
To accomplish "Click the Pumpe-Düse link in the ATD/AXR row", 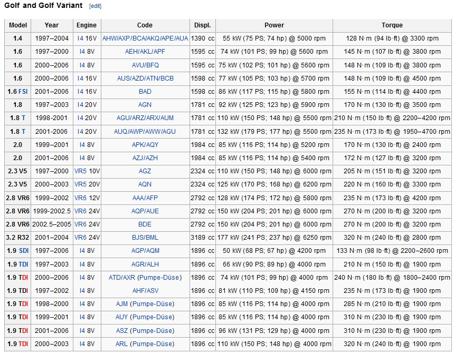I will coord(159,278).
